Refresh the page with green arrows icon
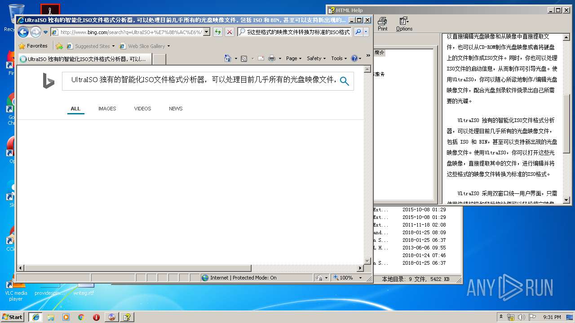Viewport: 575px width, 323px height. 218,32
